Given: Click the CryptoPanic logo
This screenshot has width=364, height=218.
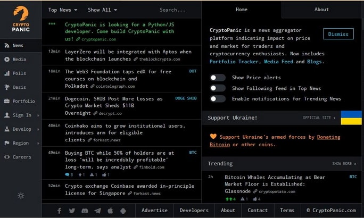Looking at the screenshot, I should (x=21, y=19).
